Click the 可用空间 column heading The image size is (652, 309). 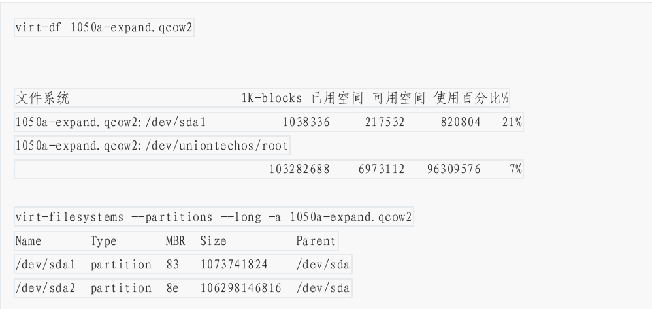(399, 98)
